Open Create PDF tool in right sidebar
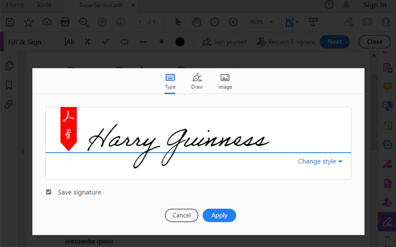The image size is (396, 247). click(388, 68)
